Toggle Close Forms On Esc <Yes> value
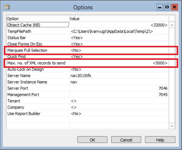The image size is (182, 150). (x=119, y=44)
